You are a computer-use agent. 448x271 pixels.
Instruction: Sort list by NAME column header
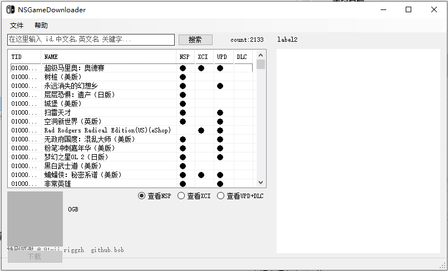[x=109, y=57]
